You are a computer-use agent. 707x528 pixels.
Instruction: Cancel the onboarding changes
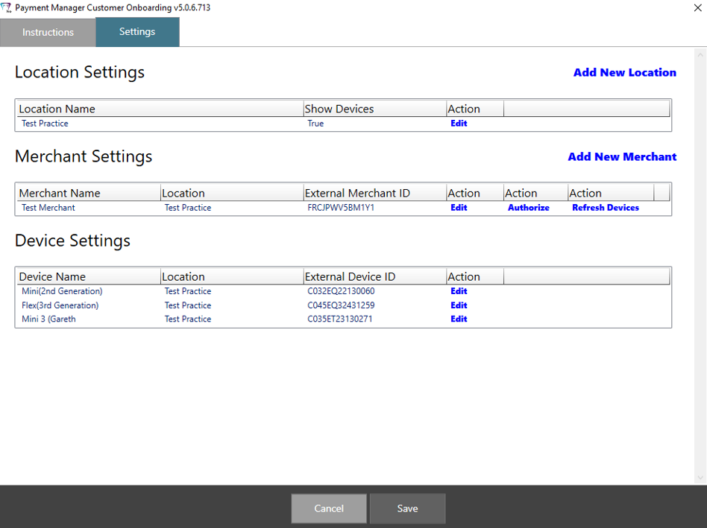click(x=329, y=508)
